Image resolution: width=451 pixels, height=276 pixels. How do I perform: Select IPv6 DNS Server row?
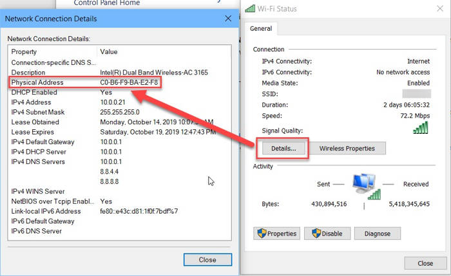coord(119,231)
